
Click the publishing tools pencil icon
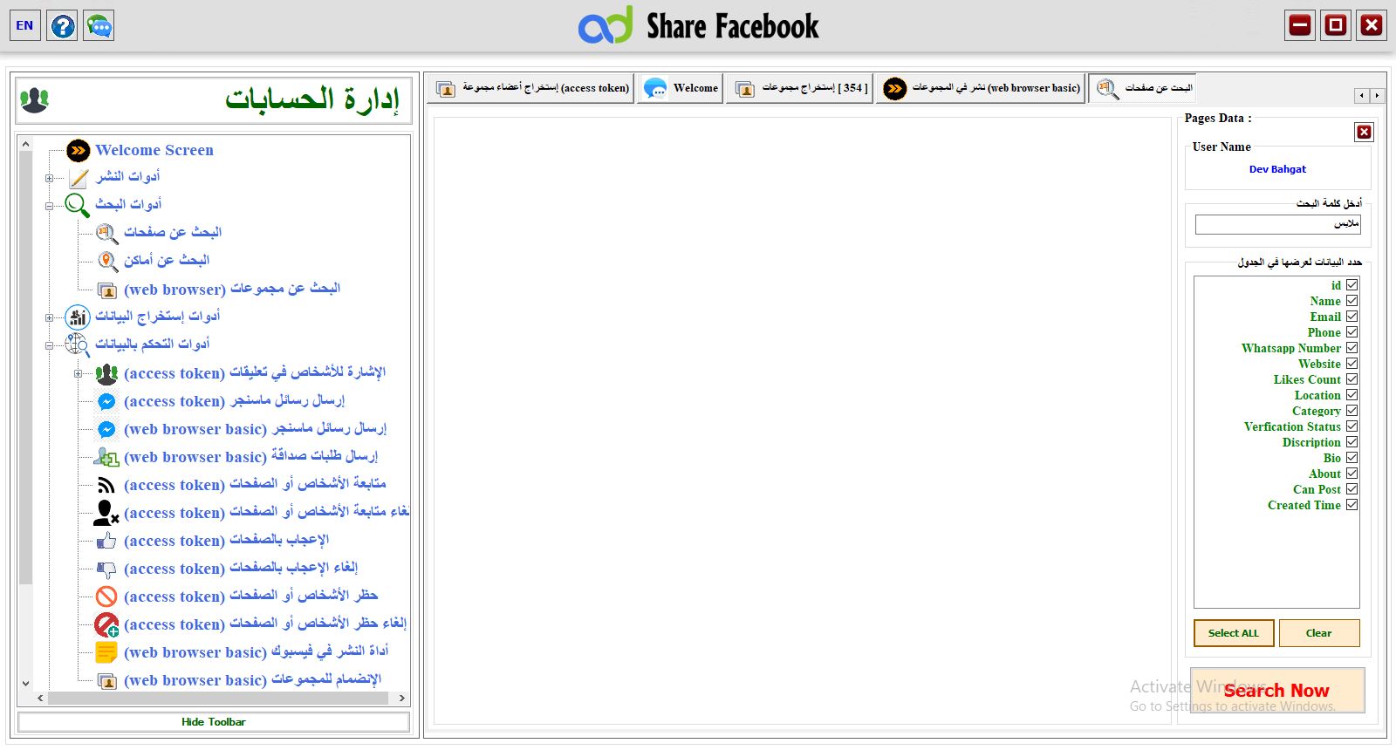click(x=79, y=178)
